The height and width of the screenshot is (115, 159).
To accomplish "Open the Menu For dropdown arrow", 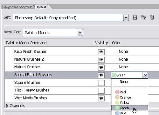I will point(80,32).
